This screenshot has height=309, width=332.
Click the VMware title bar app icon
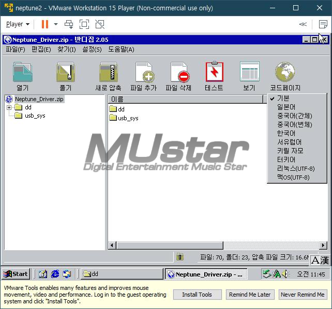[x=9, y=8]
